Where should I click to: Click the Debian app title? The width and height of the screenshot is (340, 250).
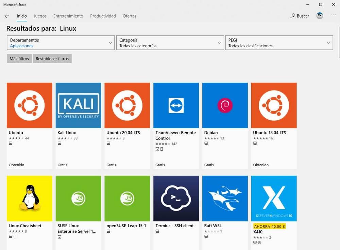[x=211, y=133]
